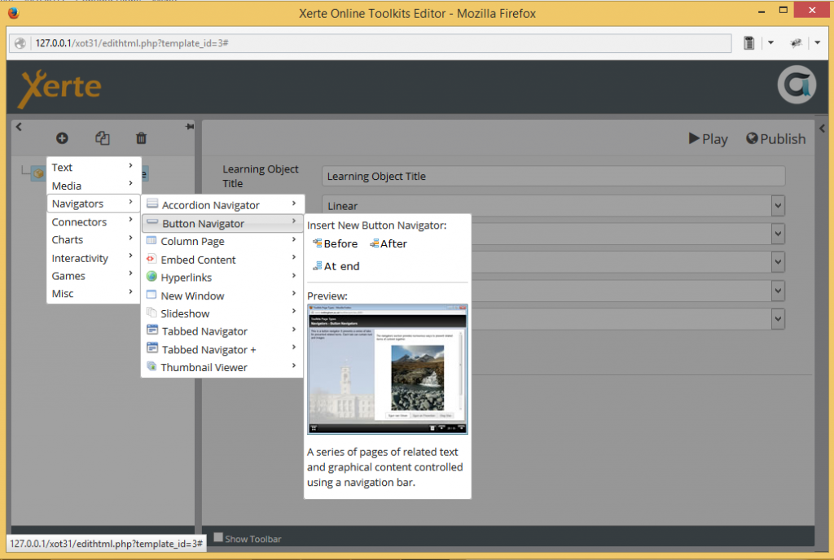The height and width of the screenshot is (560, 834).
Task: Choose Thumbnail Viewer page type
Action: pyautogui.click(x=222, y=367)
